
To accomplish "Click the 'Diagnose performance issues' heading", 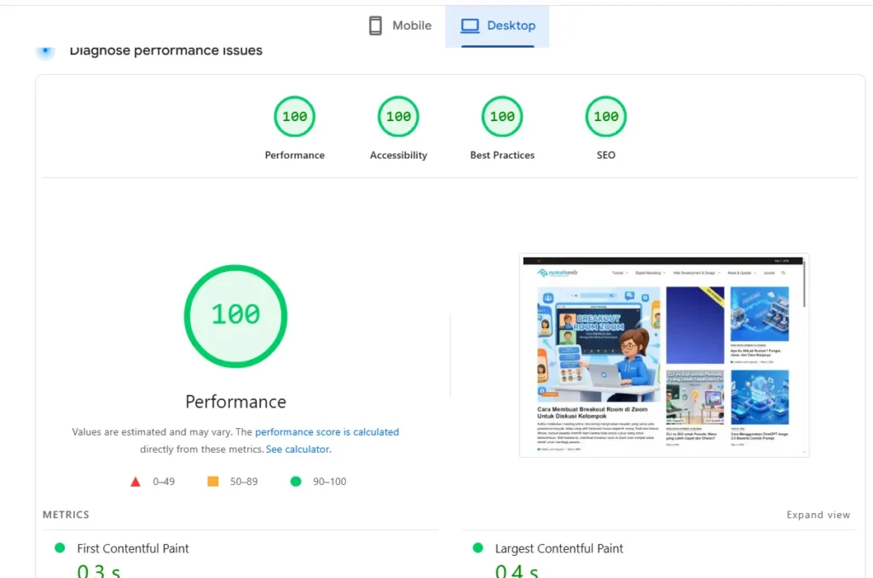I will [x=166, y=50].
